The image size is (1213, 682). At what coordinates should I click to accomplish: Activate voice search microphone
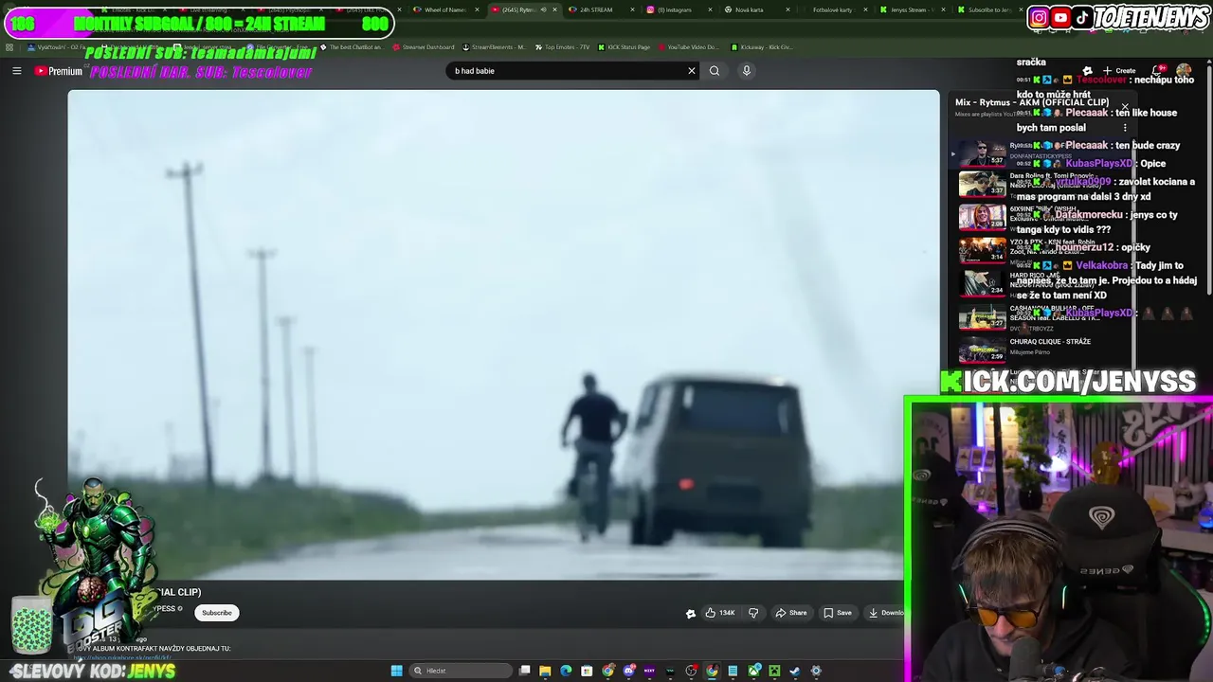(x=747, y=71)
